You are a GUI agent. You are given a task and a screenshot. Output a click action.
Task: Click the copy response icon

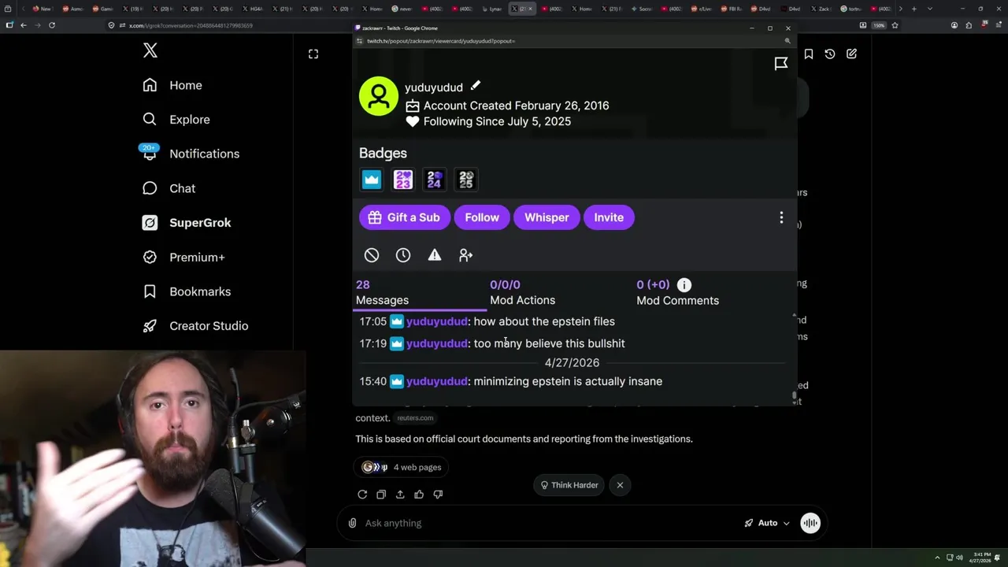pos(381,495)
